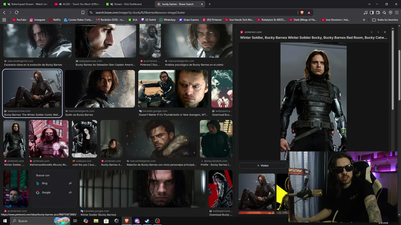Open the Relación de Bucky Barnes thumbnail
Viewport: 401px width, 225px height.
point(161,139)
